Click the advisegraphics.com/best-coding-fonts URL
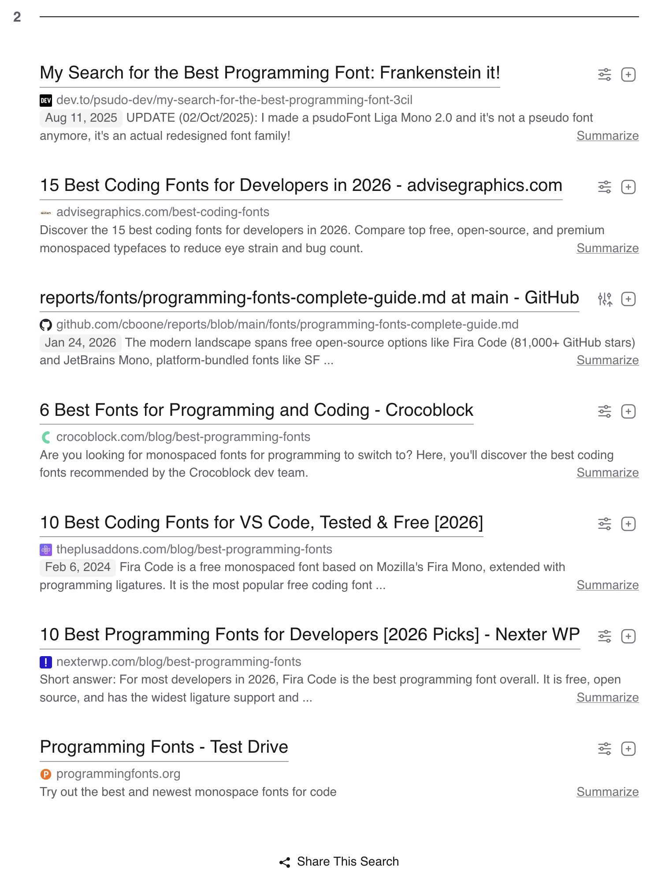Screen dimensions: 654x896 tap(163, 212)
